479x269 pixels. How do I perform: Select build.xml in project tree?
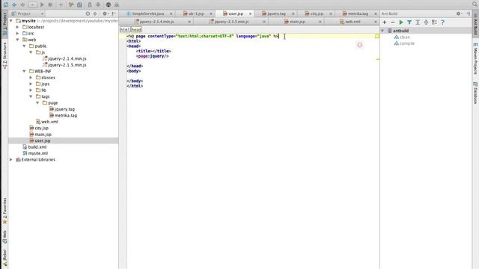37,147
